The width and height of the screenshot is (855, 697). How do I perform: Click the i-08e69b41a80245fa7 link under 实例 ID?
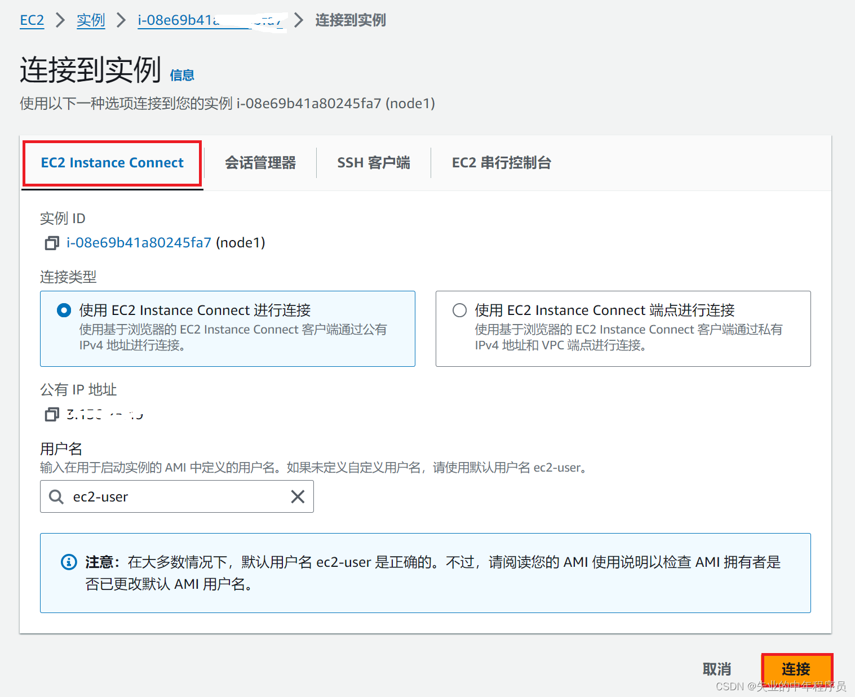pos(138,243)
